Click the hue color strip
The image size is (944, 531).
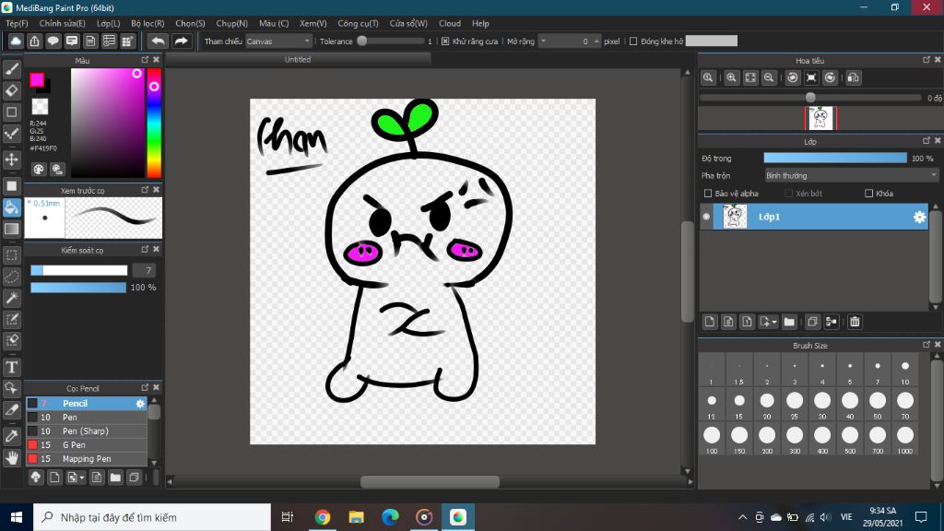pos(154,123)
